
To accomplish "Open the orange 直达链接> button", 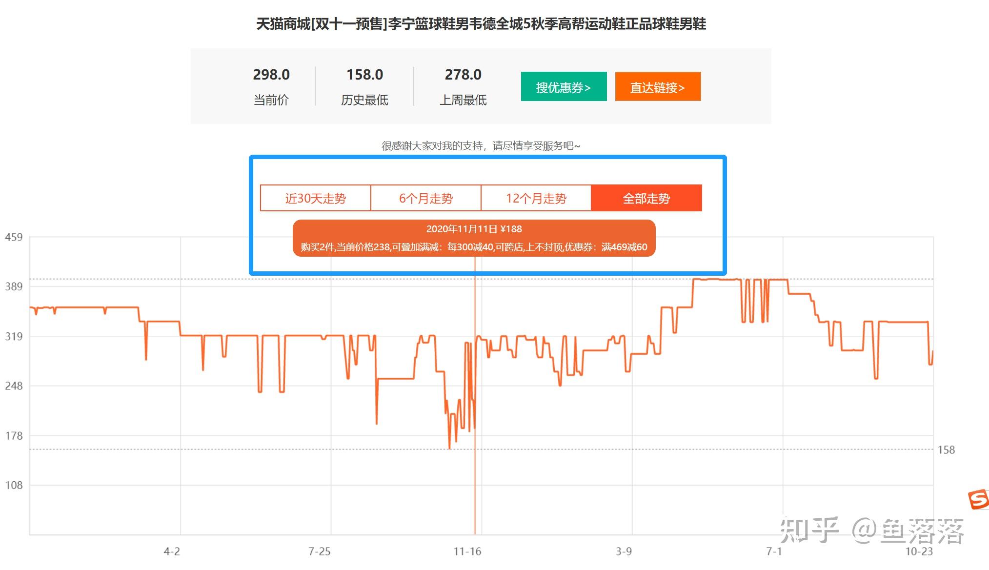I will click(x=658, y=86).
